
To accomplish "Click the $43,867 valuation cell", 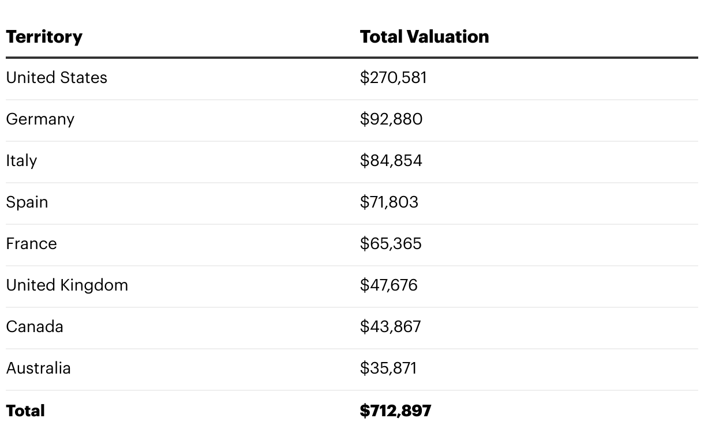I will coord(390,327).
